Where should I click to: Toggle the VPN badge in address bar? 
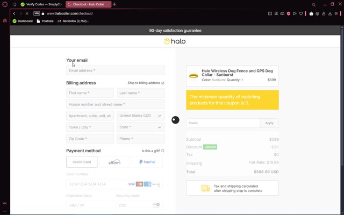pyautogui.click(x=37, y=13)
